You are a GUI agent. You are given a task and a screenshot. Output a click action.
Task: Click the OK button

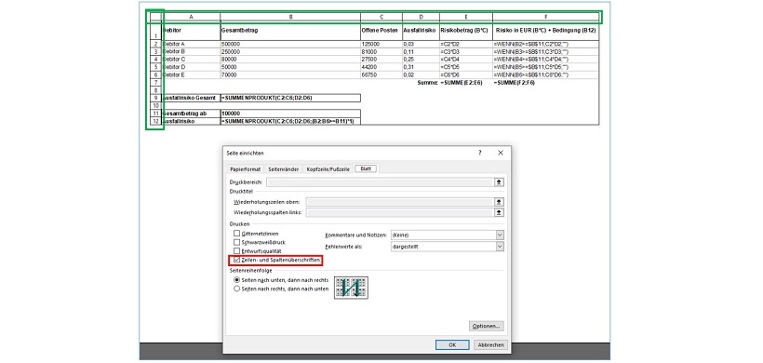point(452,344)
